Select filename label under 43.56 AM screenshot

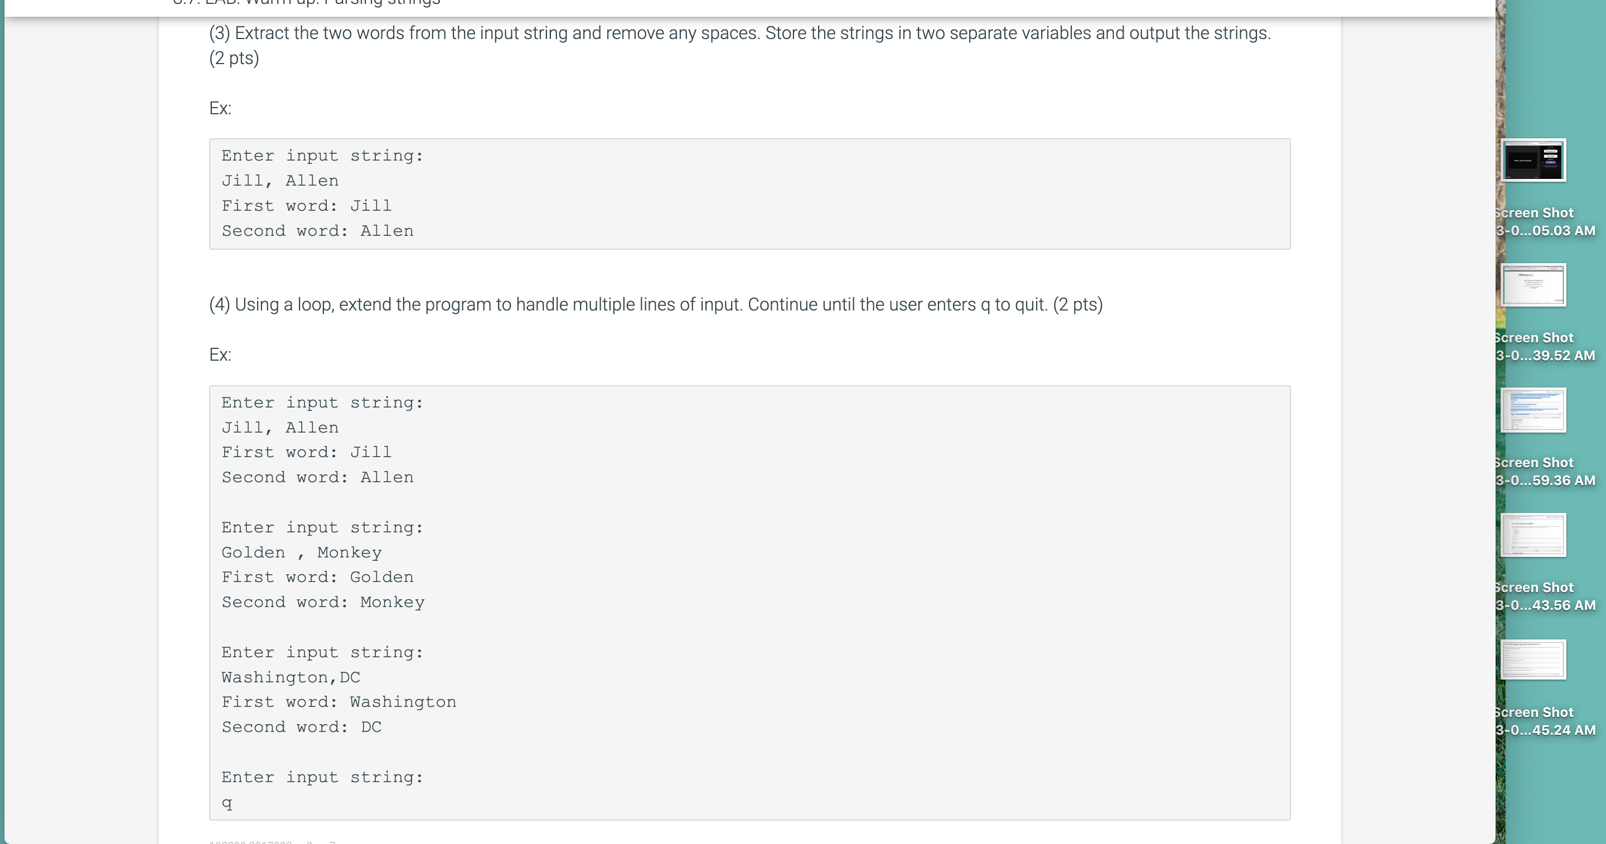tap(1546, 596)
